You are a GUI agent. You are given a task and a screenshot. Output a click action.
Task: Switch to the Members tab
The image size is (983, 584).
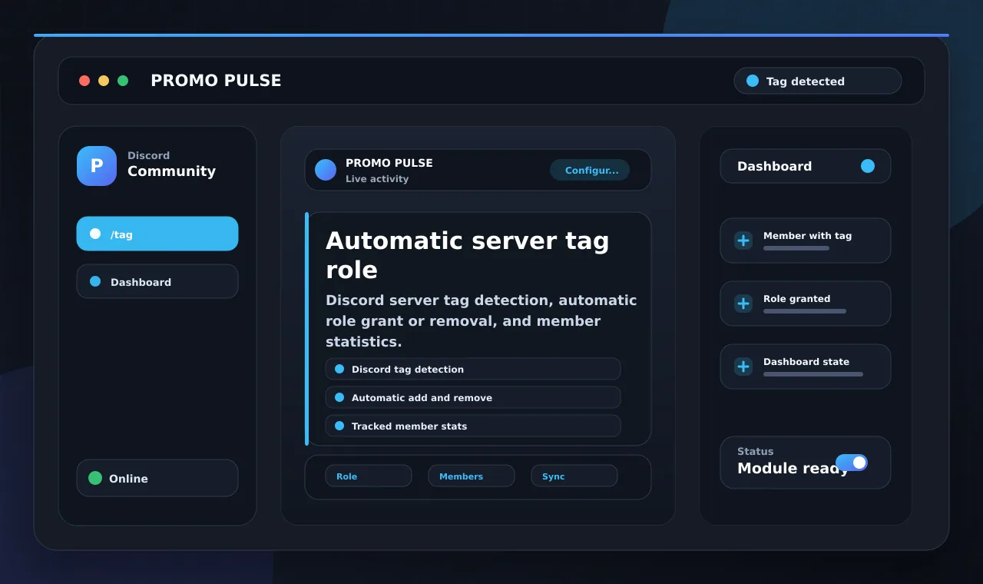pos(472,476)
